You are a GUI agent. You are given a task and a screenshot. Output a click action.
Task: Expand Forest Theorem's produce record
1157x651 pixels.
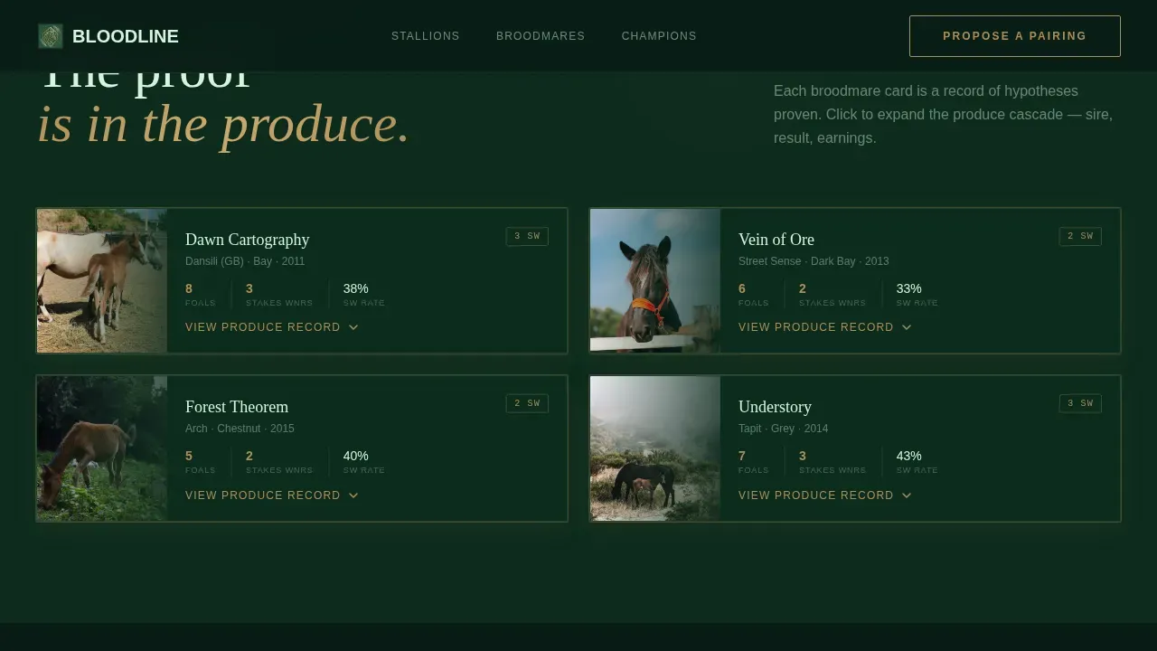(x=272, y=495)
